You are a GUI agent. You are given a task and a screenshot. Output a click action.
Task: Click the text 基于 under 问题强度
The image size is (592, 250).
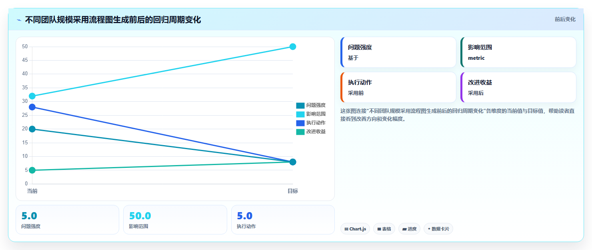click(353, 58)
